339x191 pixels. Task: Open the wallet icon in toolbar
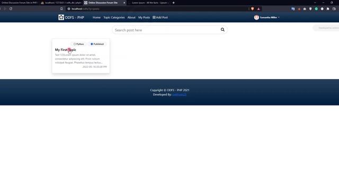tap(334, 9)
